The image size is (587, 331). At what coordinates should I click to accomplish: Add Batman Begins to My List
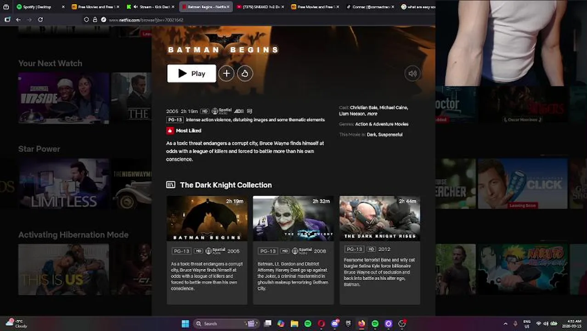tap(226, 74)
